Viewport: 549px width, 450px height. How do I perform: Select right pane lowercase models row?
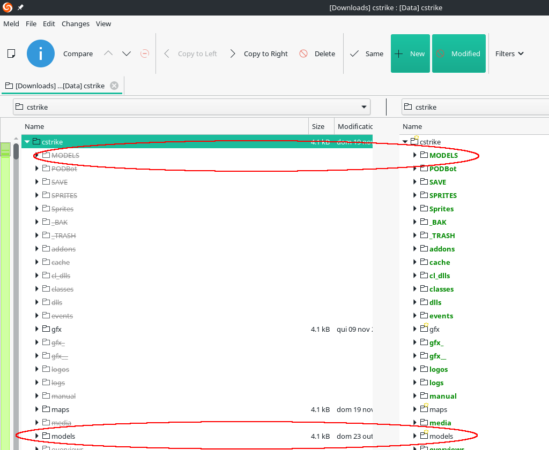pos(474,436)
